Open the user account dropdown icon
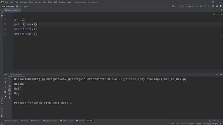This screenshot has height=125, width=223. (x=174, y=6)
